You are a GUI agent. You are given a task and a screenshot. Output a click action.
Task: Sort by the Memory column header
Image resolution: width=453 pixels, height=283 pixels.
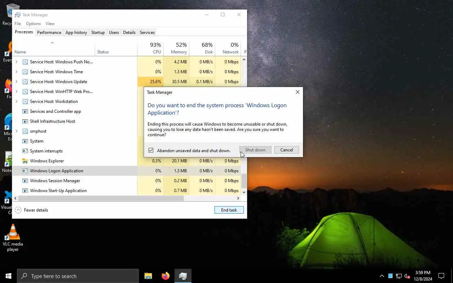coord(176,48)
